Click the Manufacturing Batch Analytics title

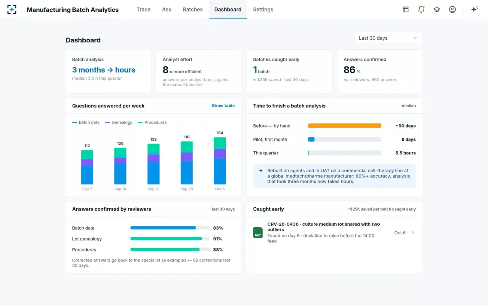[x=73, y=10]
